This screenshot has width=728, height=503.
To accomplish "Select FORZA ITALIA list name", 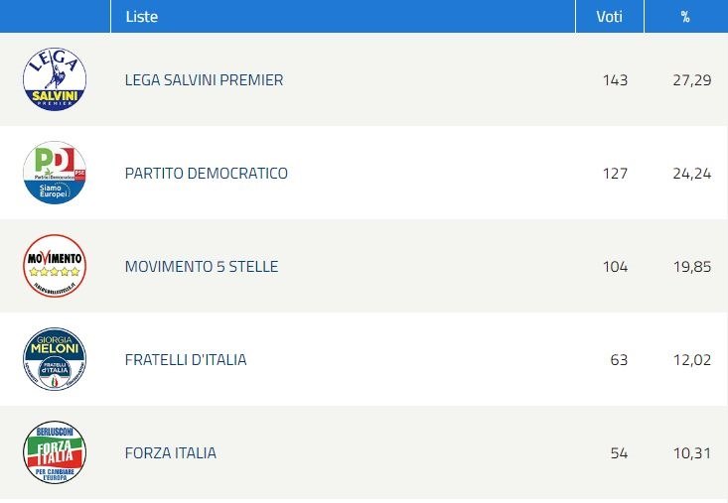I will [x=171, y=452].
